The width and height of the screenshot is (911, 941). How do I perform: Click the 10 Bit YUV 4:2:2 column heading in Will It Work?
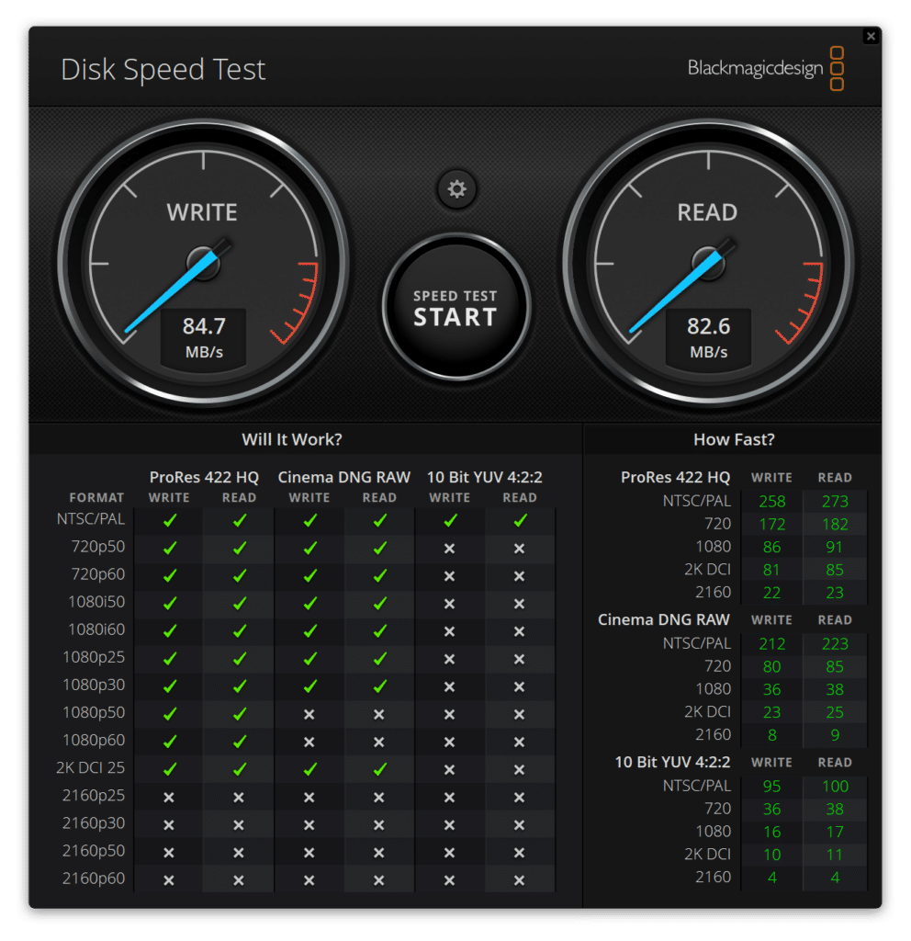(485, 477)
